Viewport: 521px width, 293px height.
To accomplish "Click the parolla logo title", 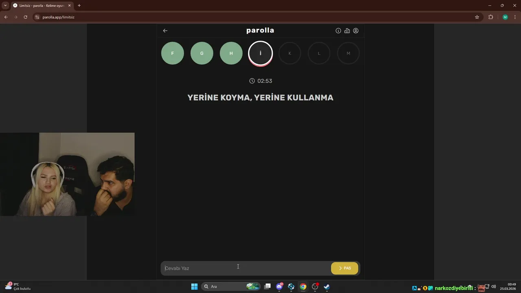I will (x=260, y=31).
